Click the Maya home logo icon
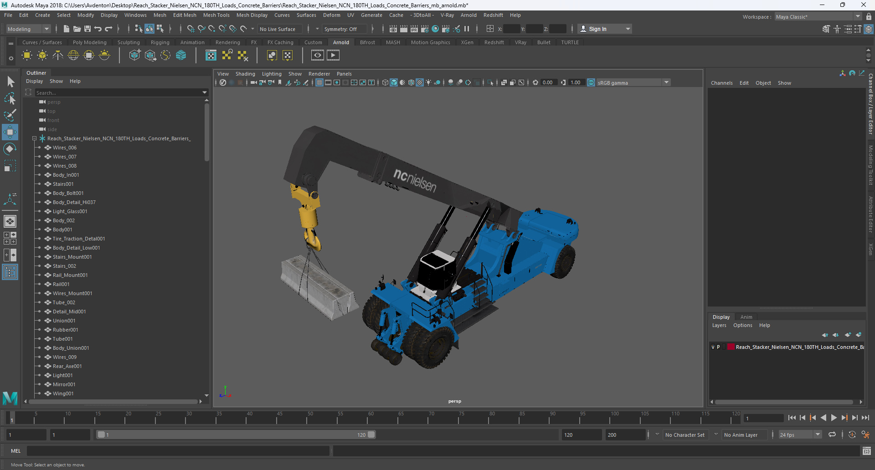This screenshot has height=470, width=875. point(10,398)
